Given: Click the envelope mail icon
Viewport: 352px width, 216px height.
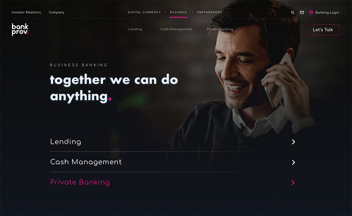Looking at the screenshot, I should 302,13.
